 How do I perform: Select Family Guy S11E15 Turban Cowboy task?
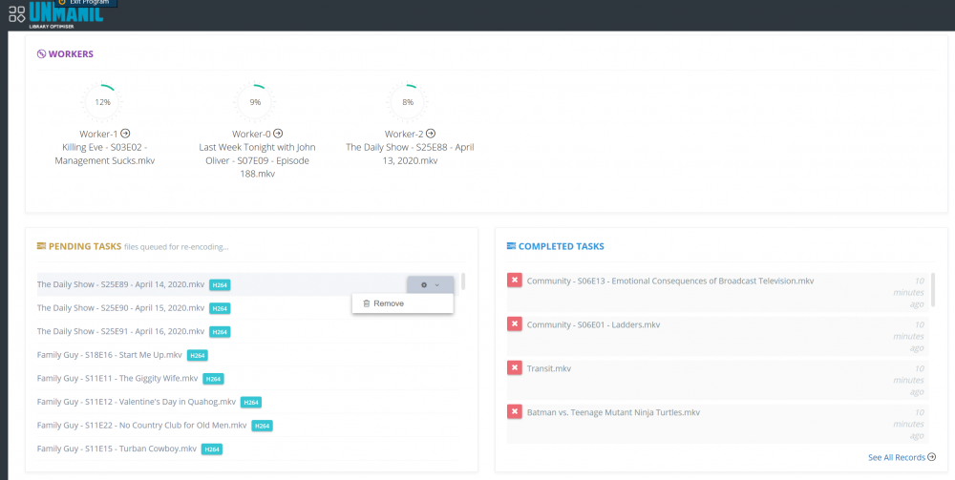pyautogui.click(x=117, y=449)
